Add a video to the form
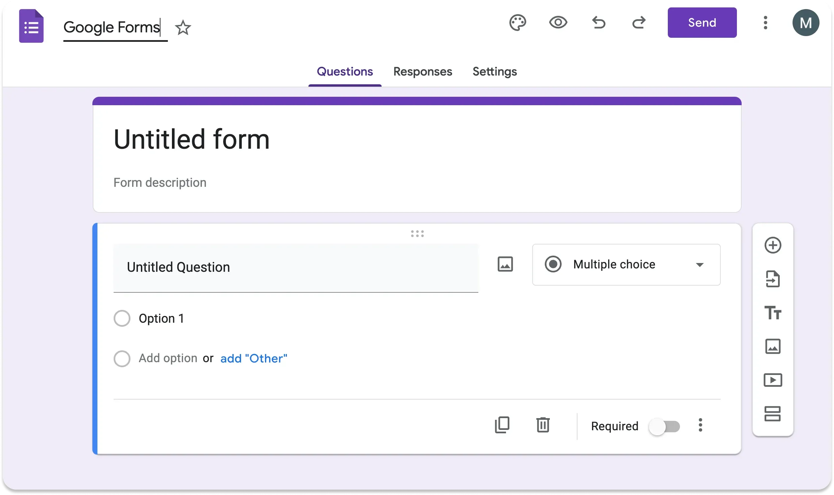Image resolution: width=834 pixels, height=495 pixels. tap(773, 380)
